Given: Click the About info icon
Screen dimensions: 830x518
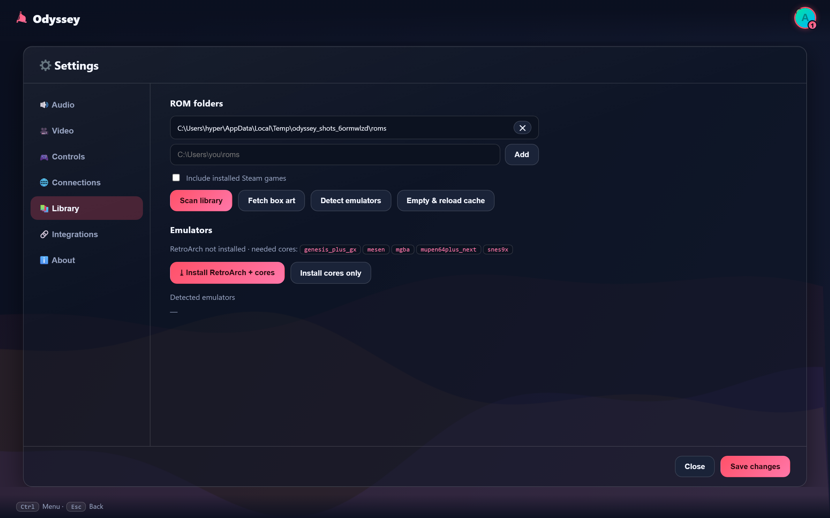Looking at the screenshot, I should coord(44,260).
